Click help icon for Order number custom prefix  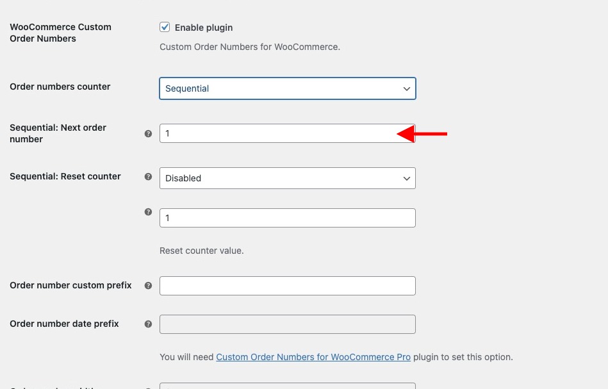point(148,285)
